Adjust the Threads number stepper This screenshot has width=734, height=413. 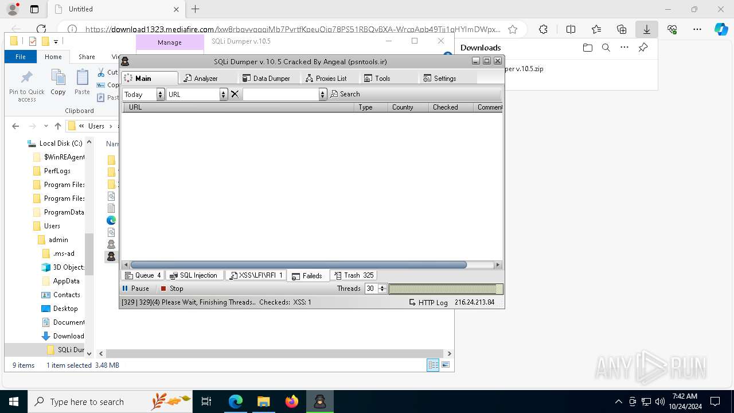[382, 289]
